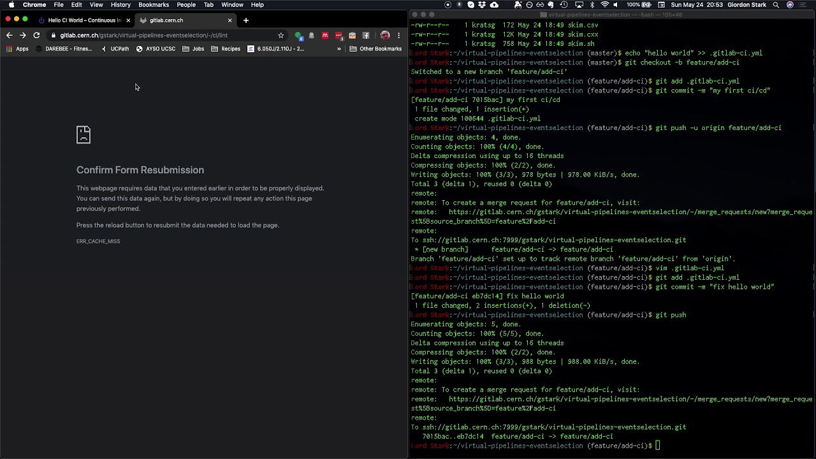Close the gitlab.cern.ch tab

pos(230,20)
